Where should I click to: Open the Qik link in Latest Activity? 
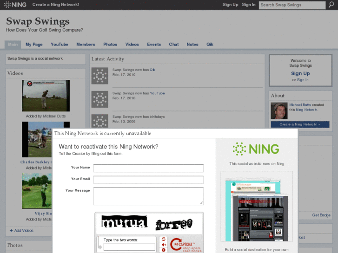click(x=152, y=70)
